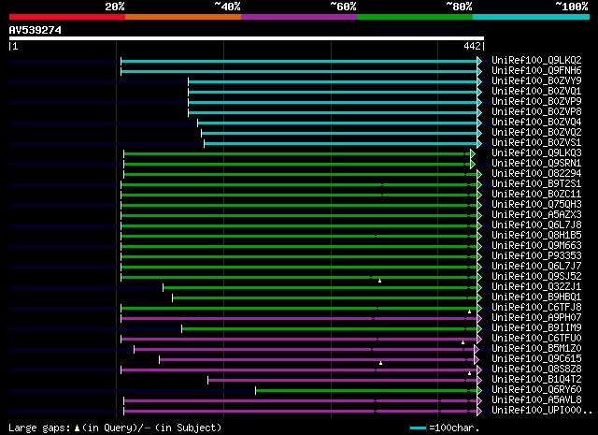Click the UniRef100_A5AZX3 label

pos(536,214)
